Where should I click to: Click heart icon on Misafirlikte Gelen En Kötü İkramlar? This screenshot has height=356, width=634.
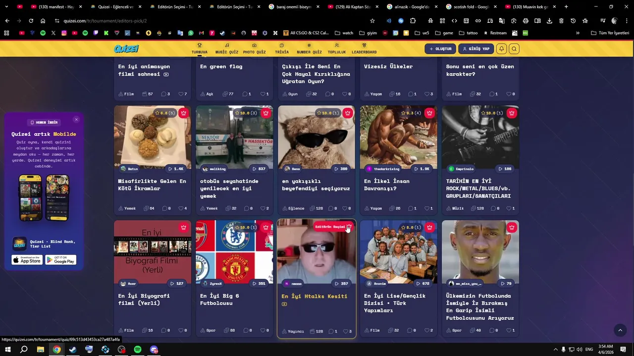tap(181, 208)
